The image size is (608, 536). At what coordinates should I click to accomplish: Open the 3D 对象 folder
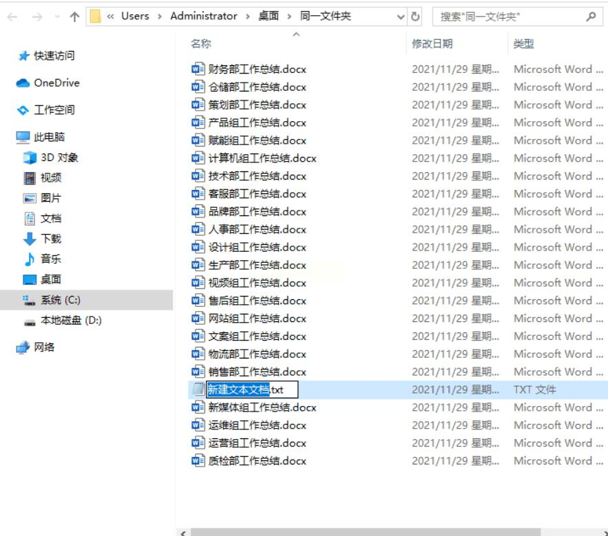(59, 158)
